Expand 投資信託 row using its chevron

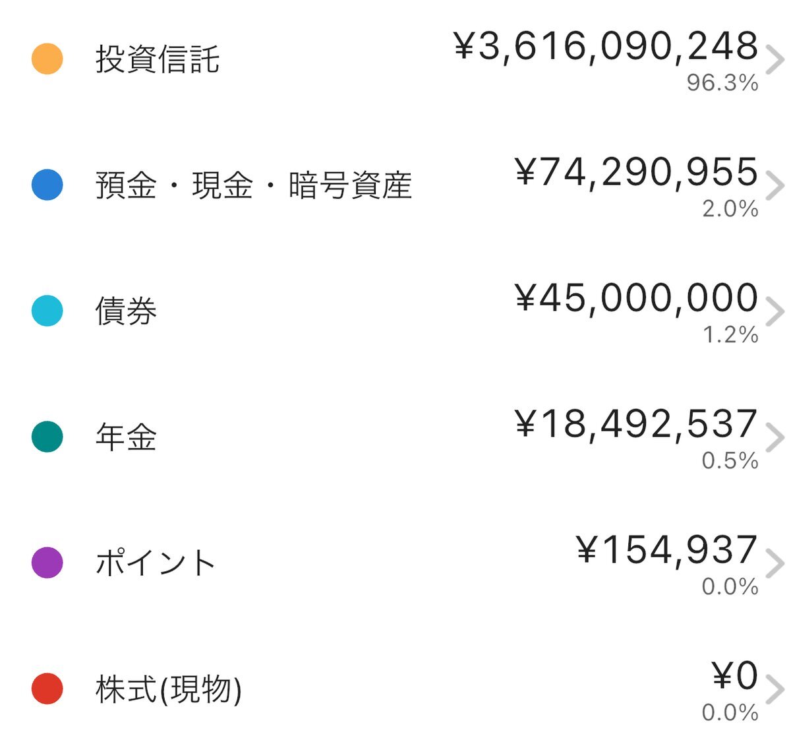pyautogui.click(x=776, y=60)
